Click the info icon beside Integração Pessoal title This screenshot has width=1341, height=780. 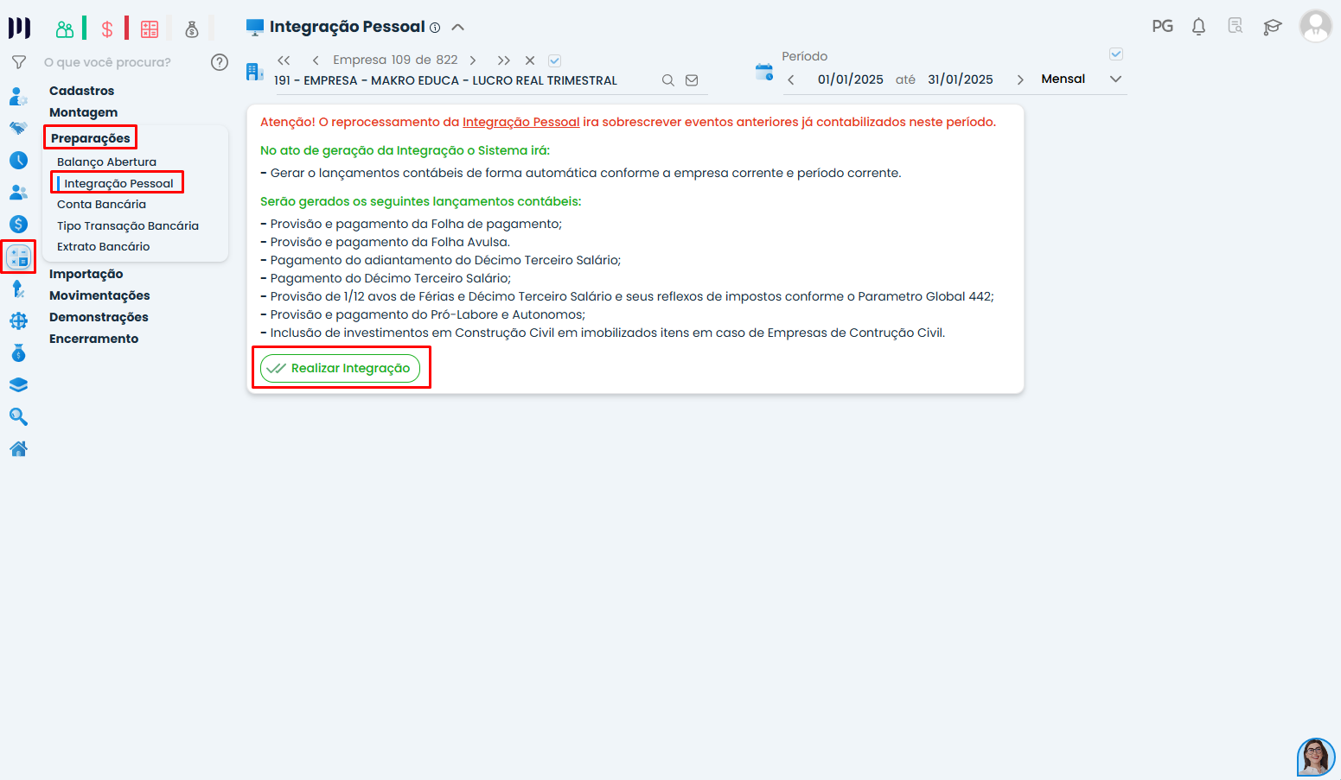435,28
